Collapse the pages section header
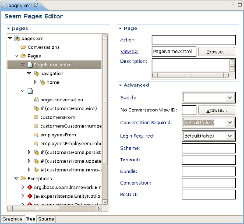This screenshot has height=224, width=244. click(8, 28)
